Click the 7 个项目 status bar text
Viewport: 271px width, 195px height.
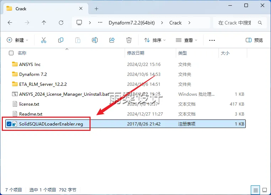[x=13, y=190]
